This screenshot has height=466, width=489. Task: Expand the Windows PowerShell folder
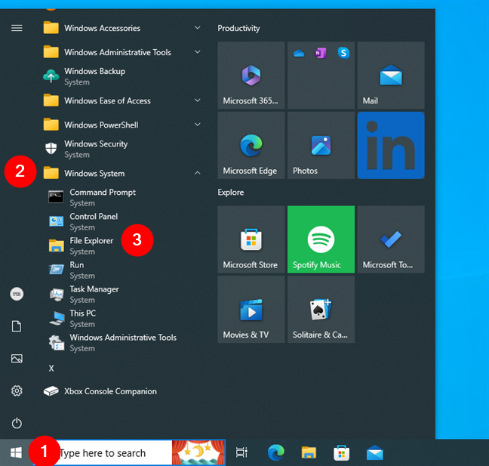122,125
